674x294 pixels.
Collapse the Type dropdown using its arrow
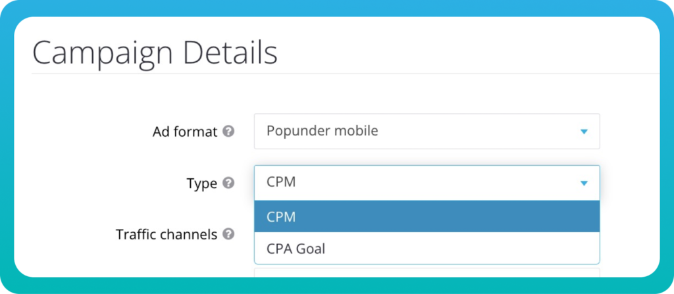tap(583, 183)
